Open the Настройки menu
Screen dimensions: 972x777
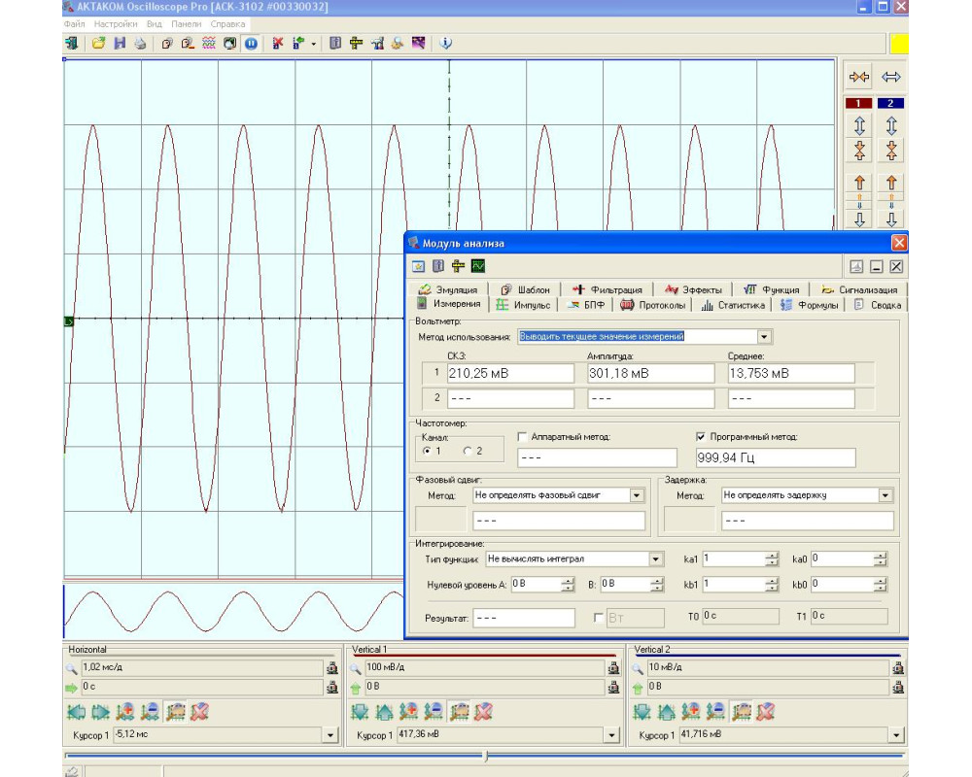coord(116,23)
